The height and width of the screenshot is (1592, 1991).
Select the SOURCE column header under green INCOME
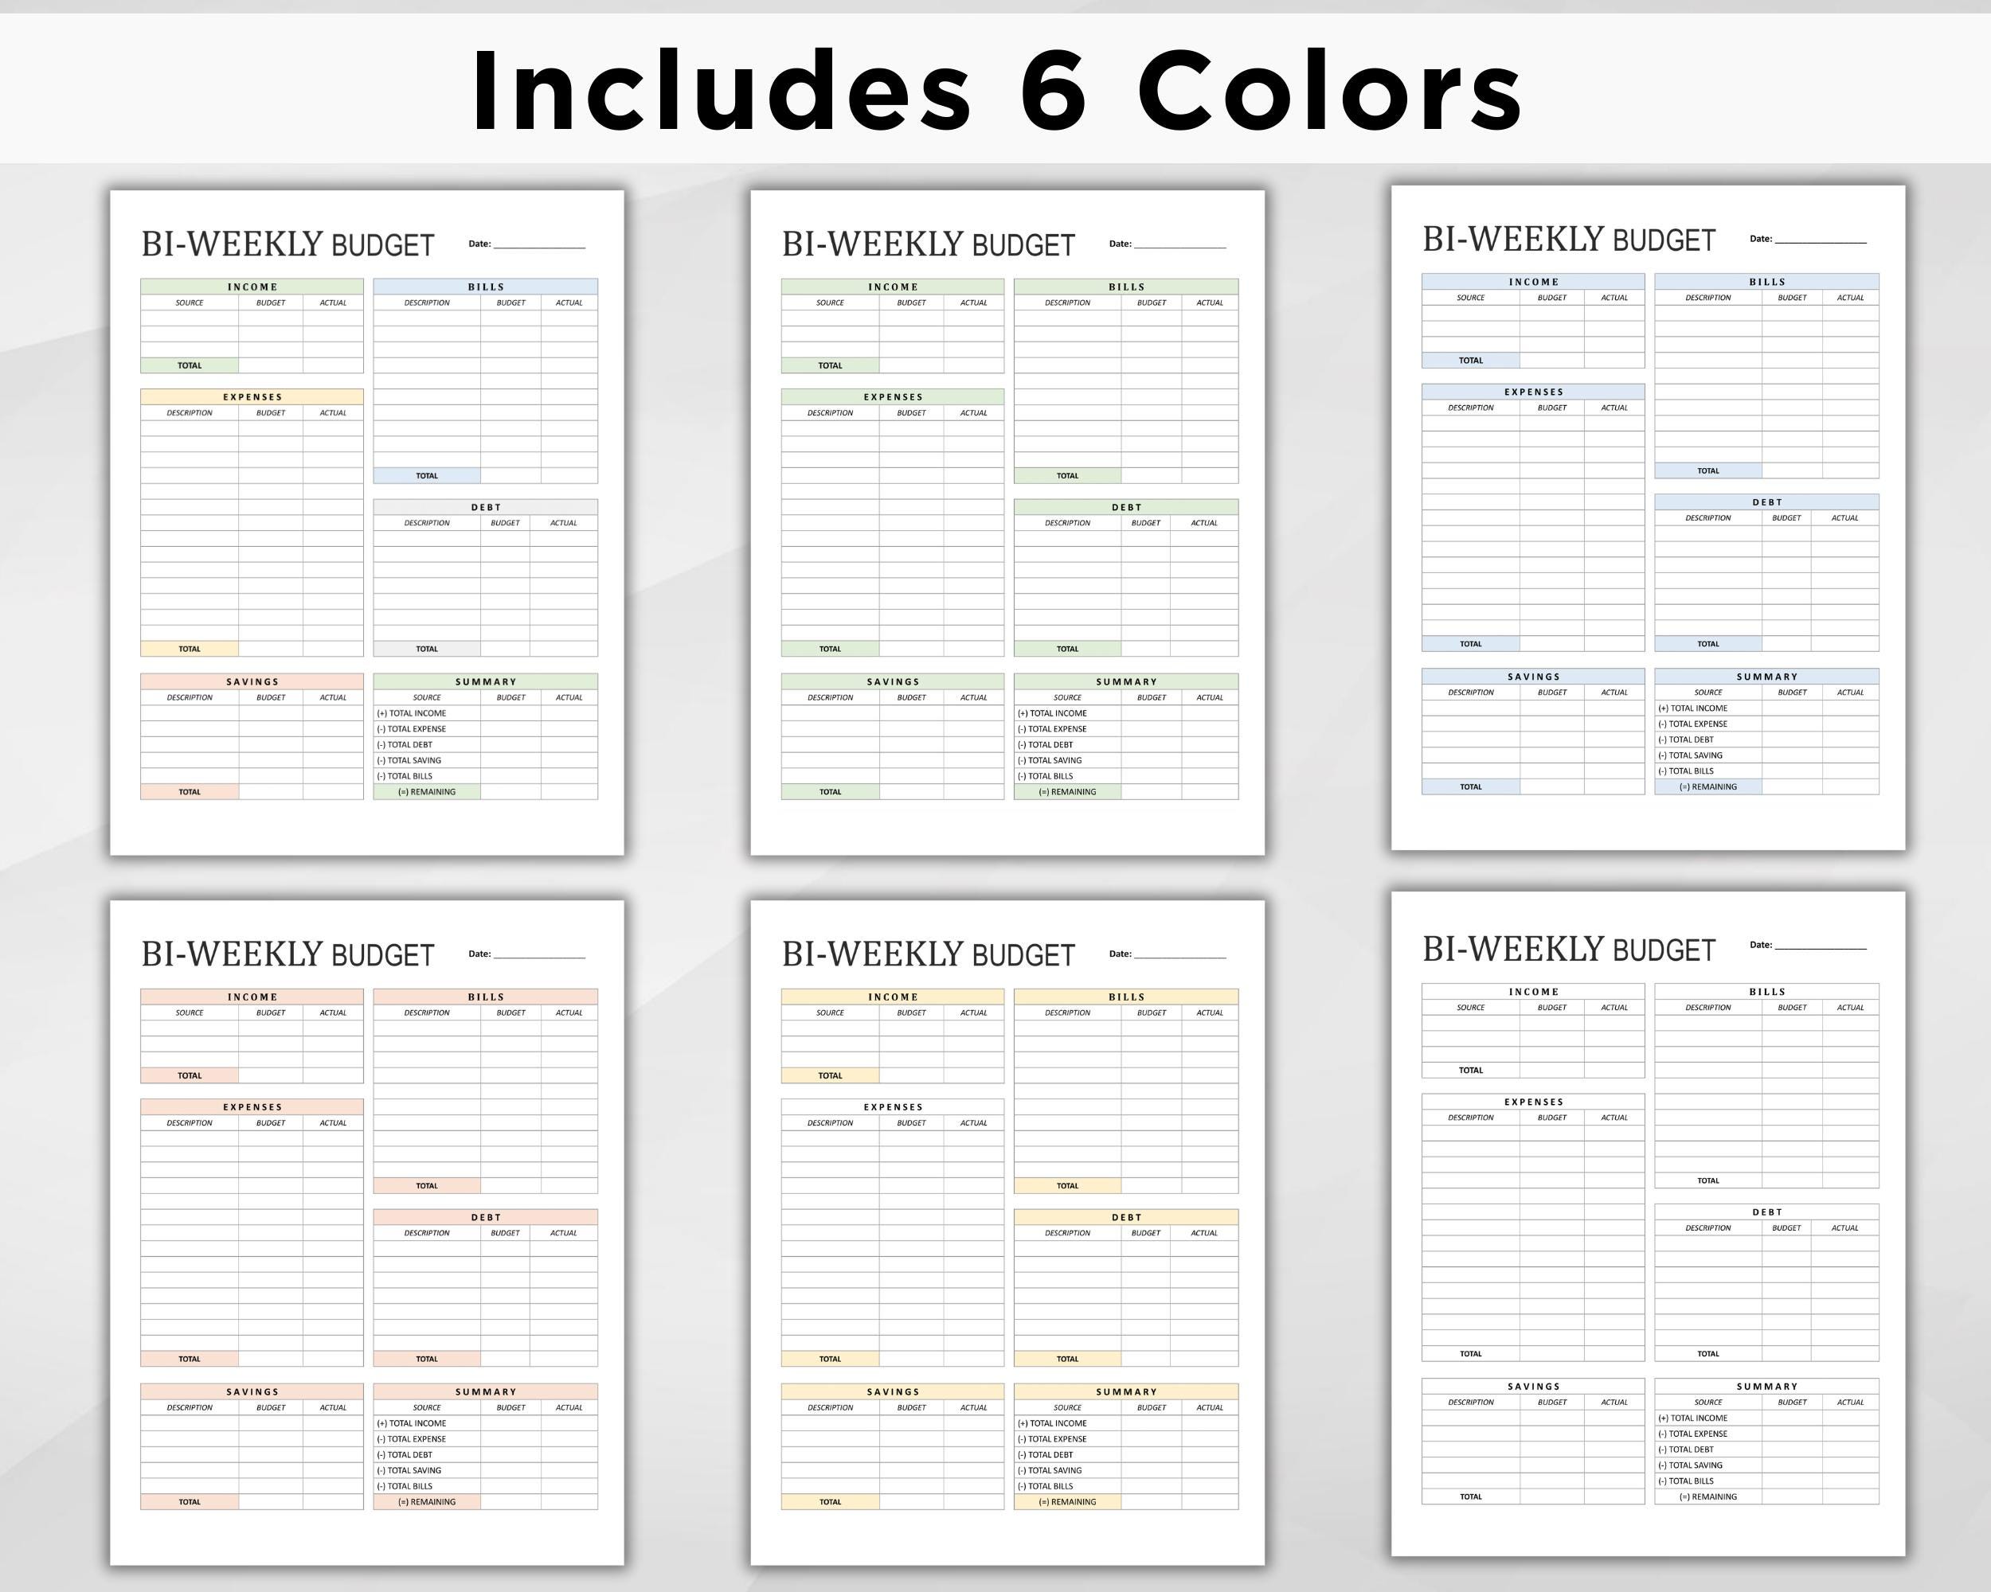(830, 302)
